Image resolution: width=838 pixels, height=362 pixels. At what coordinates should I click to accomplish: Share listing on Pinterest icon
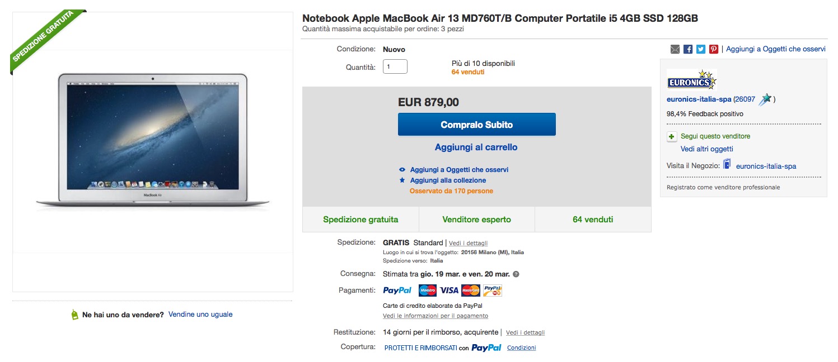pyautogui.click(x=714, y=49)
